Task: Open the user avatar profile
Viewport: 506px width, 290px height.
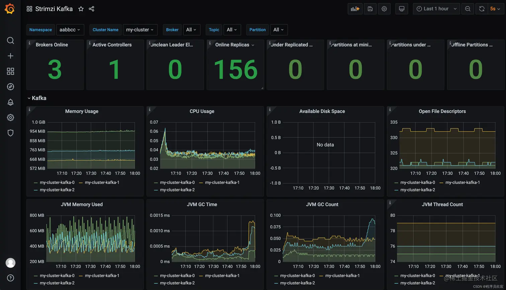Action: click(10, 263)
